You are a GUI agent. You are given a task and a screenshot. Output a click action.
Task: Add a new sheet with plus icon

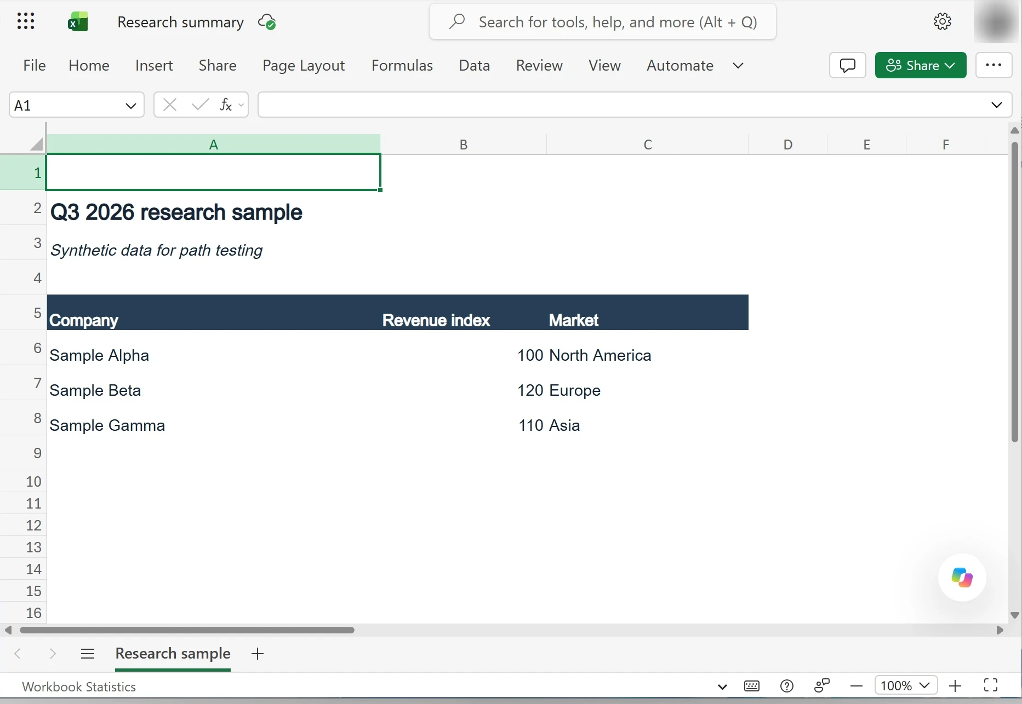[258, 654]
